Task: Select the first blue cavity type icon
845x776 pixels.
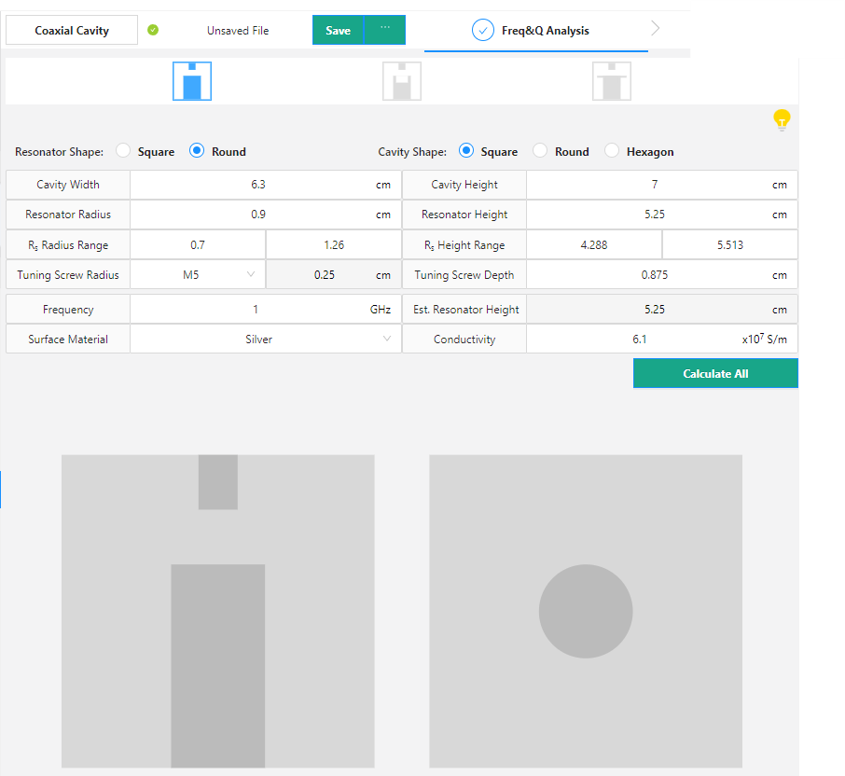Action: tap(192, 81)
